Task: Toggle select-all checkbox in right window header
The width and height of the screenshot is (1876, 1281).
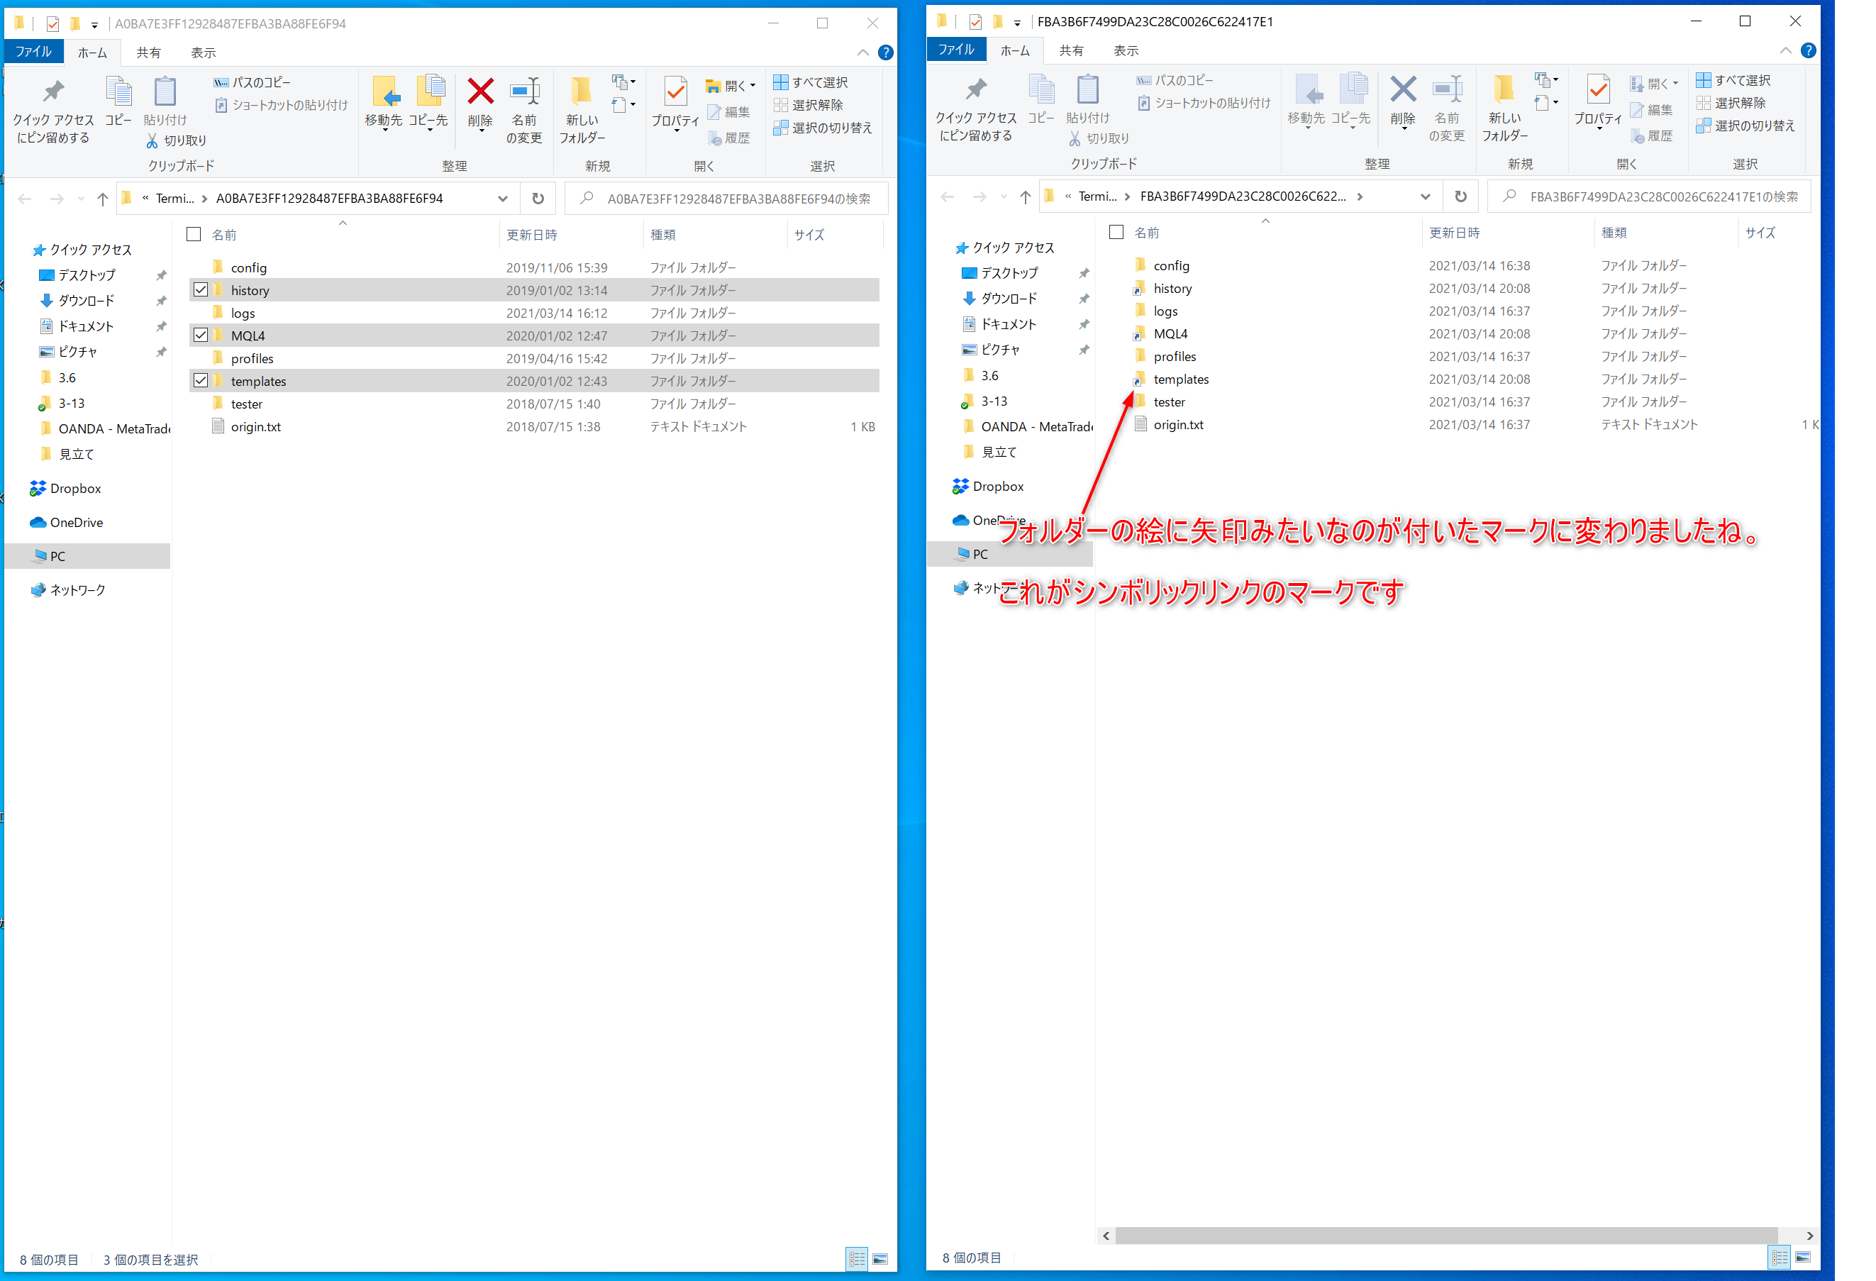Action: tap(1116, 233)
